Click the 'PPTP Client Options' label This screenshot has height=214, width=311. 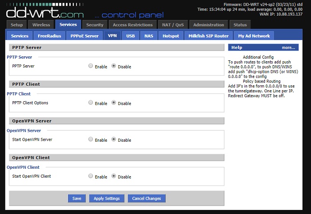(x=30, y=103)
